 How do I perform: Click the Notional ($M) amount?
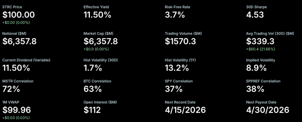(x=19, y=41)
